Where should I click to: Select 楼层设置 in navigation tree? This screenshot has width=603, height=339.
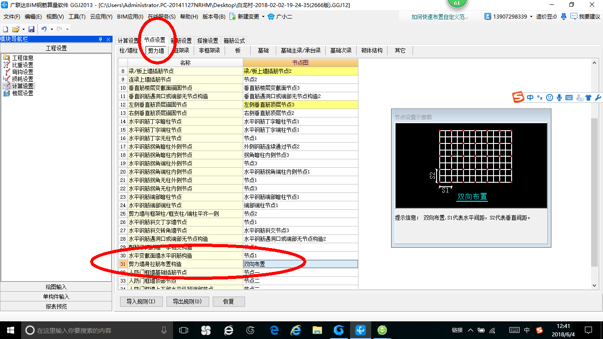(x=23, y=93)
